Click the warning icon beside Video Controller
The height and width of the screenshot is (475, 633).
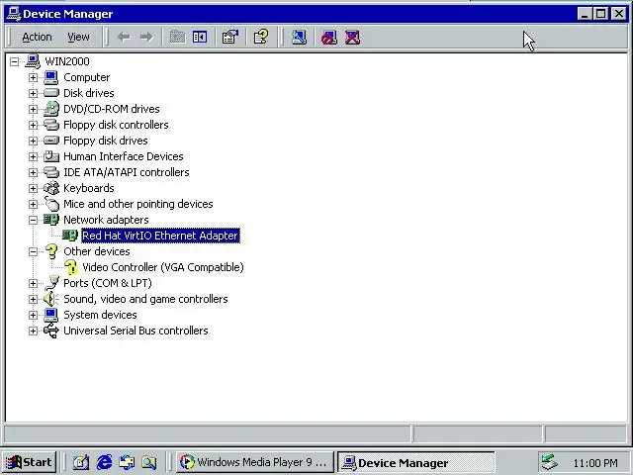[70, 267]
